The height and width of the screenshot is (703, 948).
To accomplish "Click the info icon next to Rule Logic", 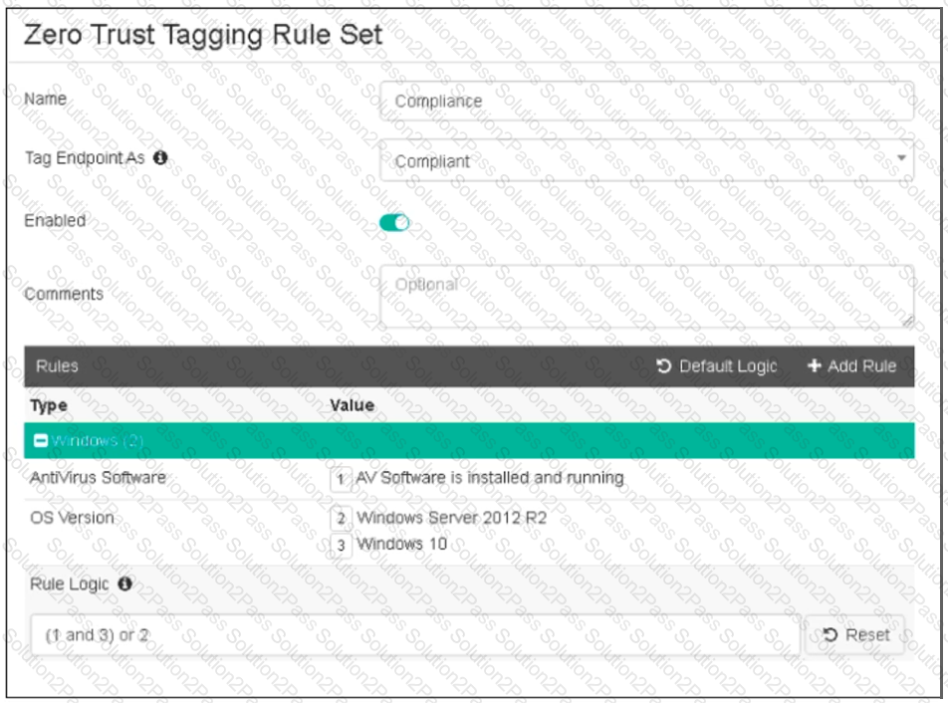I will (124, 584).
